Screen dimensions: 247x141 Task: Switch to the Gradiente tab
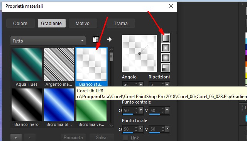(51, 23)
